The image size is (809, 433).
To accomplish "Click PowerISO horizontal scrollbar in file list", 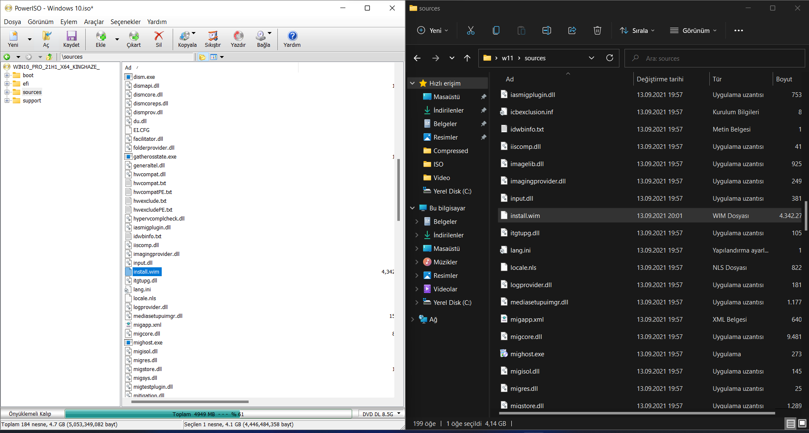I will coord(190,402).
